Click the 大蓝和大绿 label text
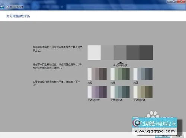 click(116, 100)
